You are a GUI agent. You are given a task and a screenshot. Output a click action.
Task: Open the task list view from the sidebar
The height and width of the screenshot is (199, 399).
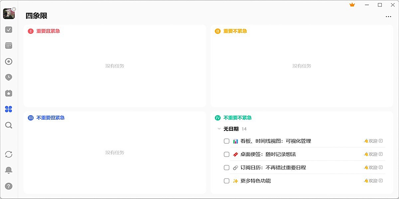click(x=8, y=30)
